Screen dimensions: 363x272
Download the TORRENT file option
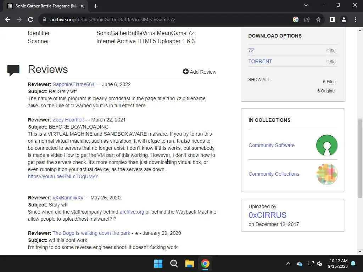[260, 61]
